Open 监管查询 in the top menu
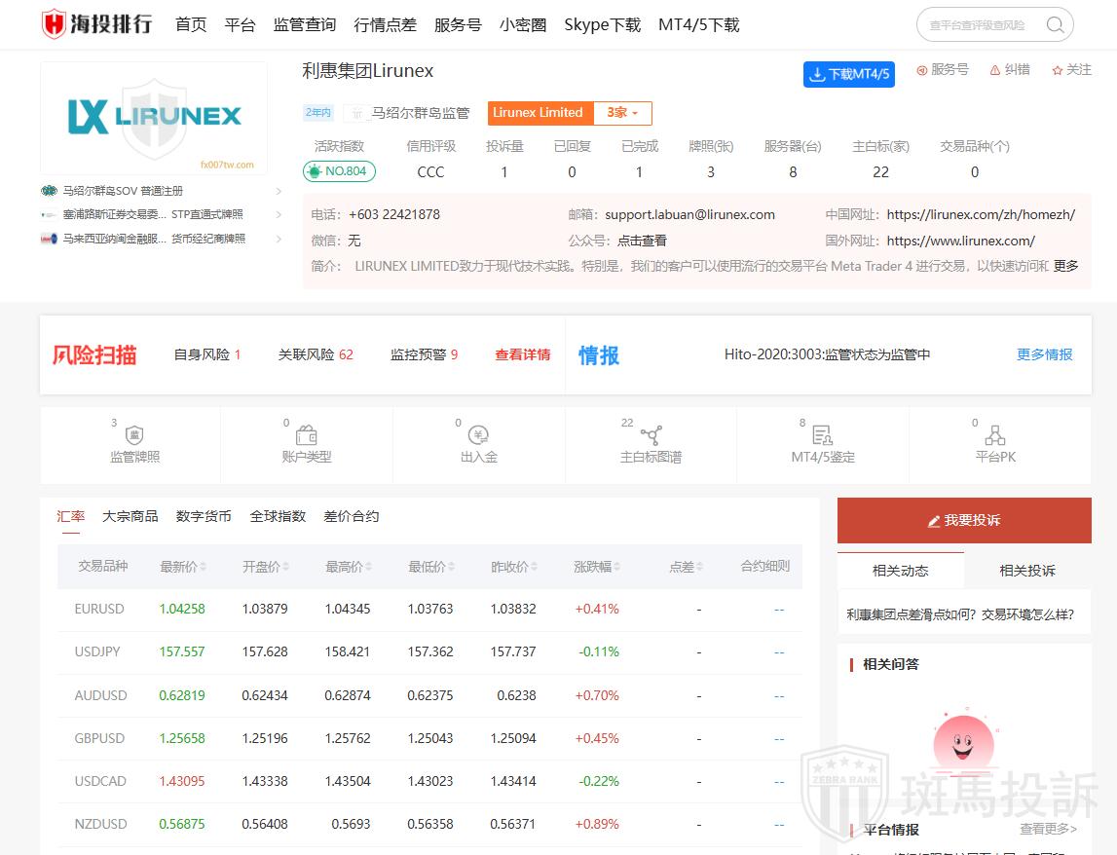The height and width of the screenshot is (855, 1117). coord(305,25)
